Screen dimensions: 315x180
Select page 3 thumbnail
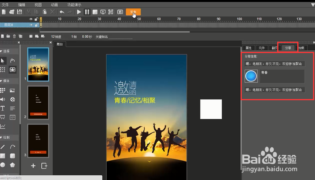[x=38, y=141]
